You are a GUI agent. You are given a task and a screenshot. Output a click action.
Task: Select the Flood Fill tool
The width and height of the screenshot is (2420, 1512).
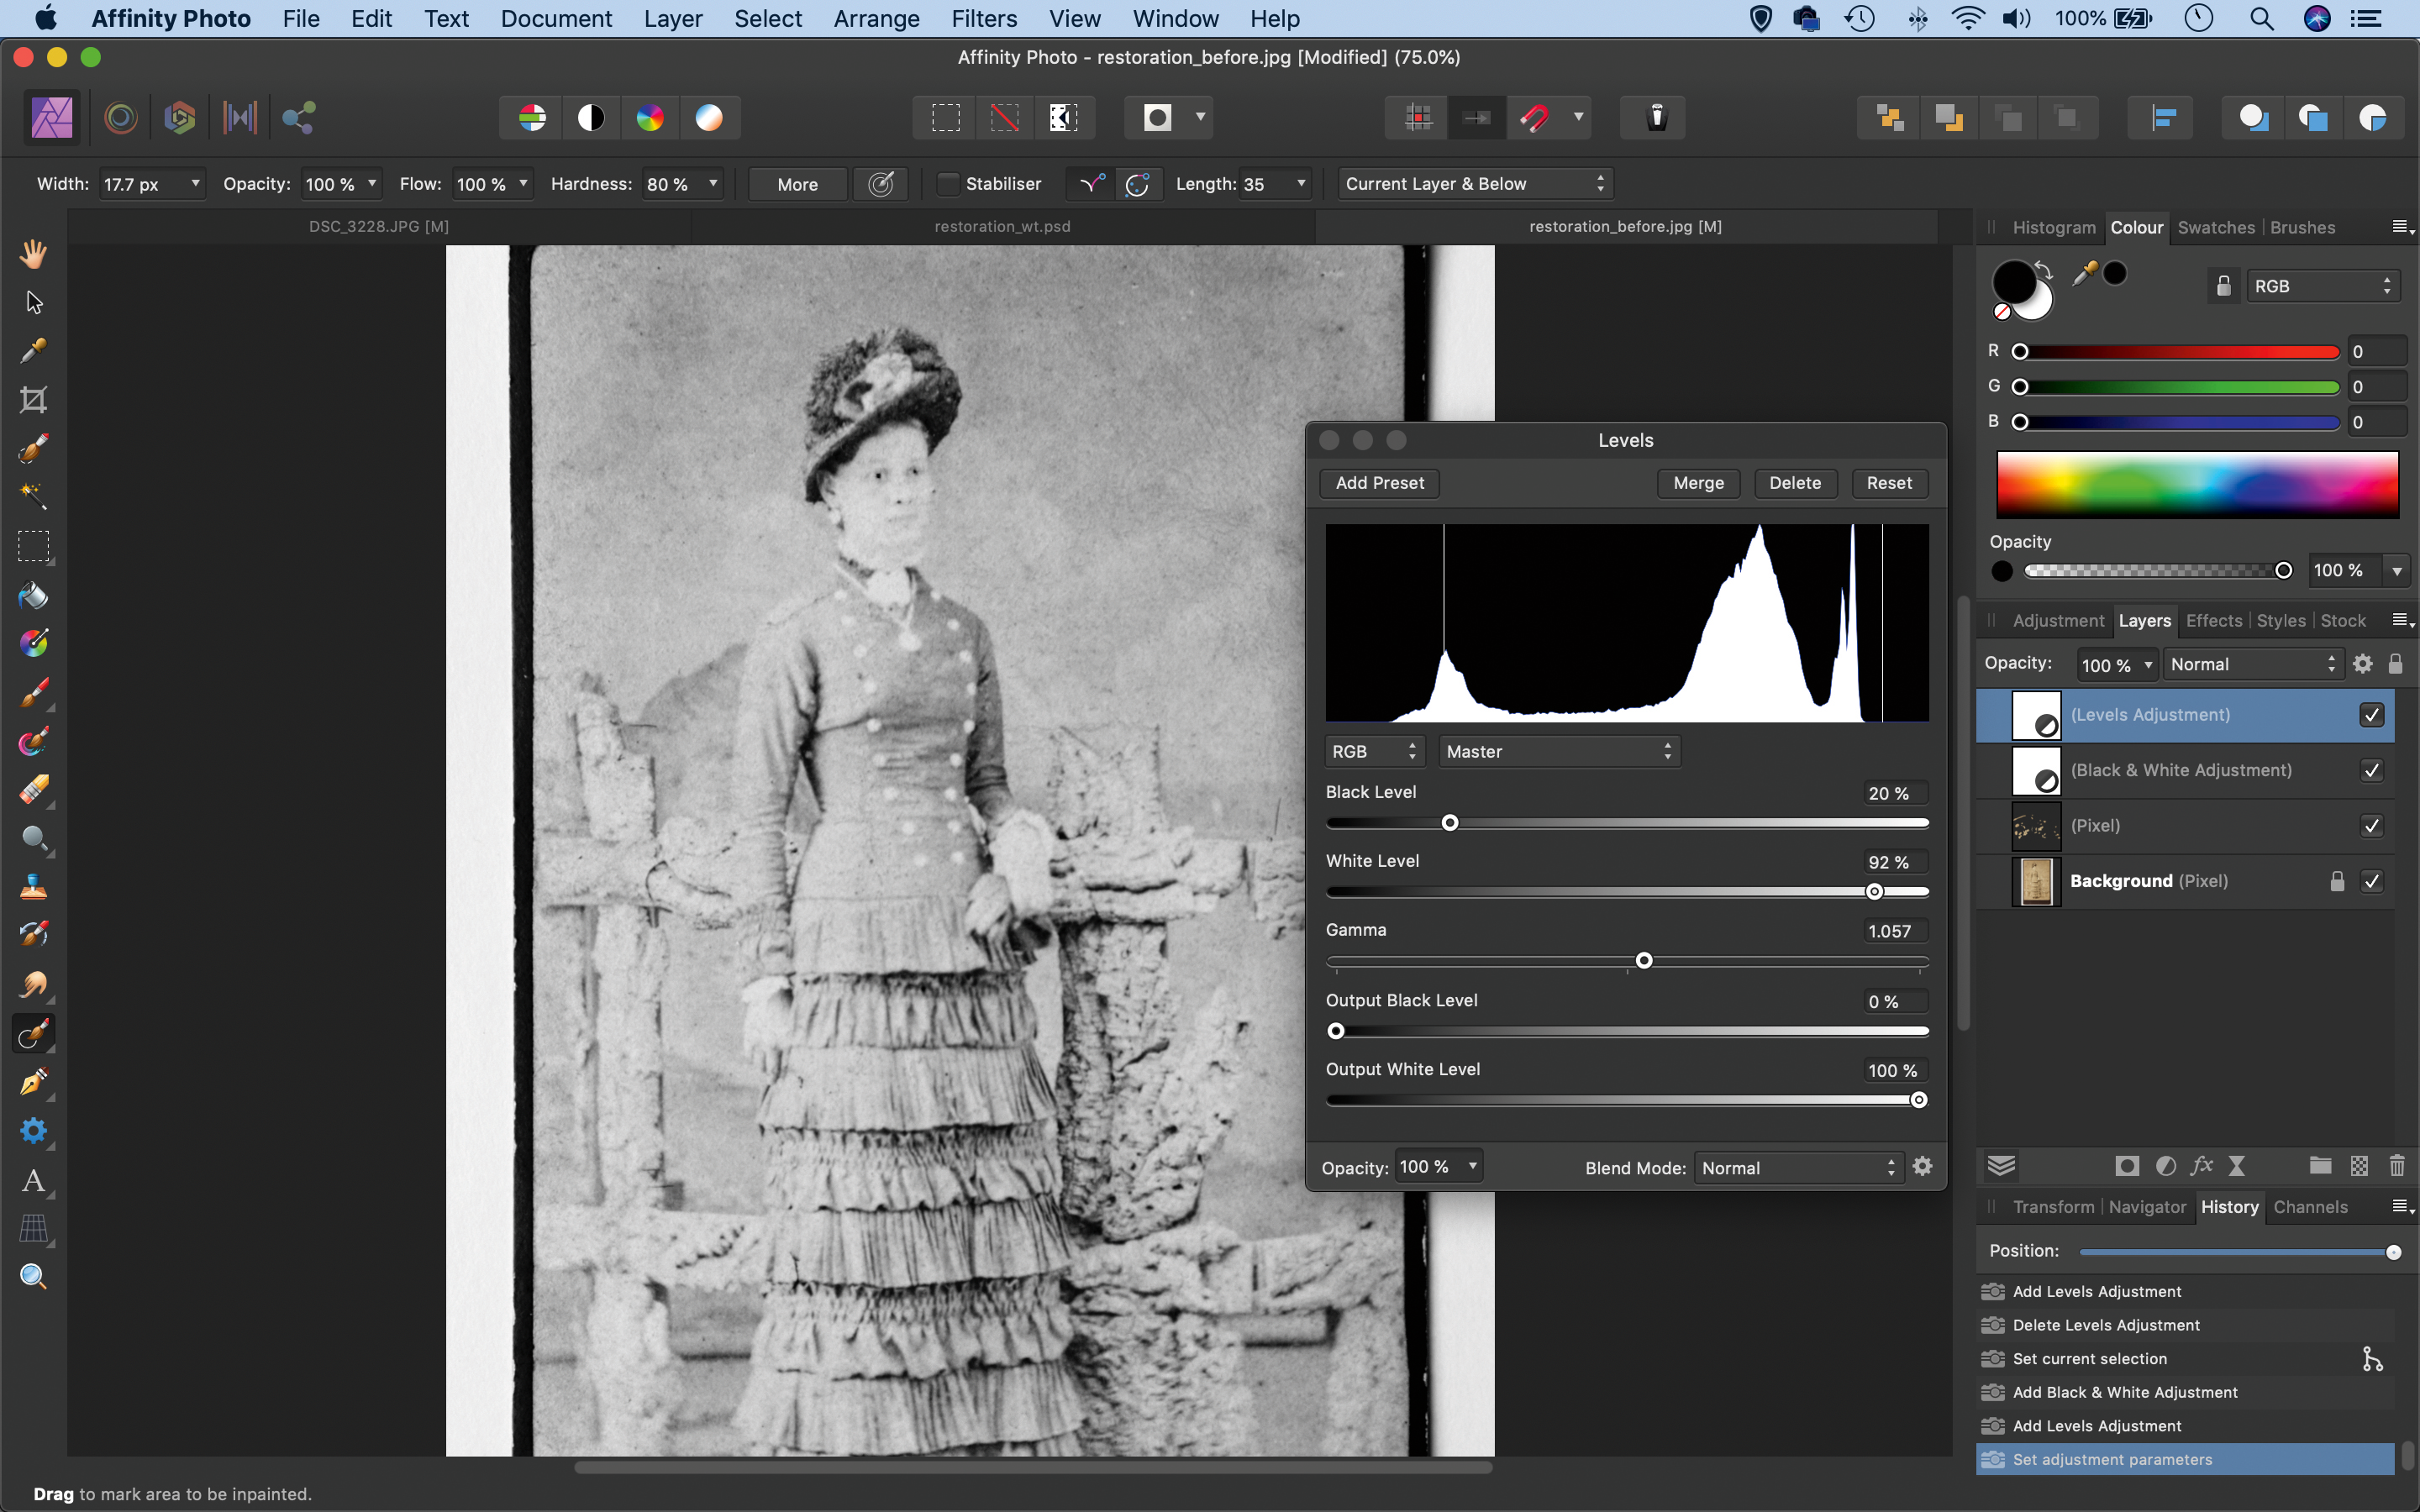[x=33, y=596]
